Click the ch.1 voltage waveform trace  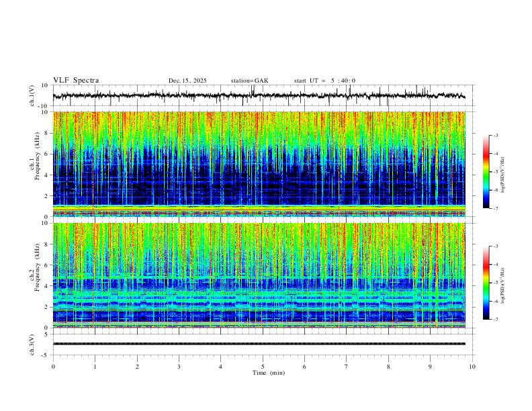pyautogui.click(x=259, y=95)
